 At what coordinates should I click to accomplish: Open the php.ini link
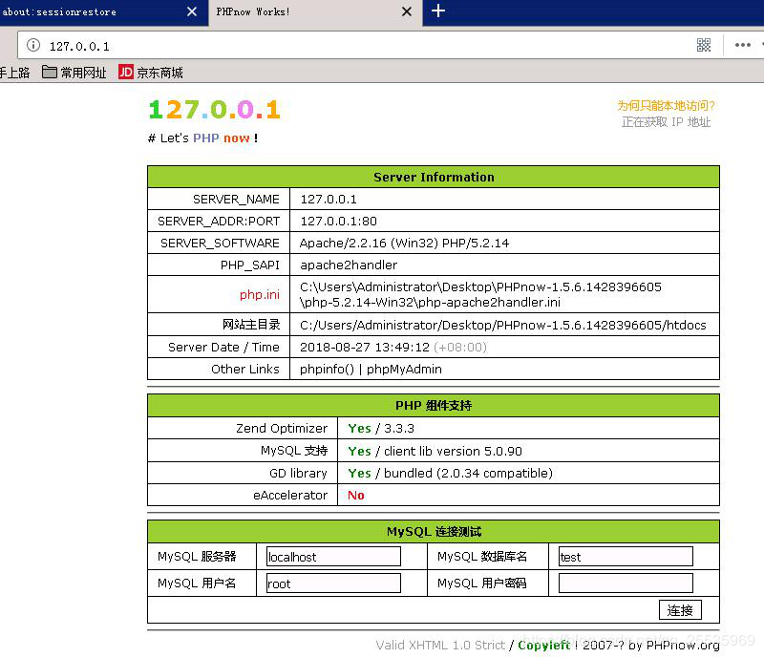(x=259, y=294)
